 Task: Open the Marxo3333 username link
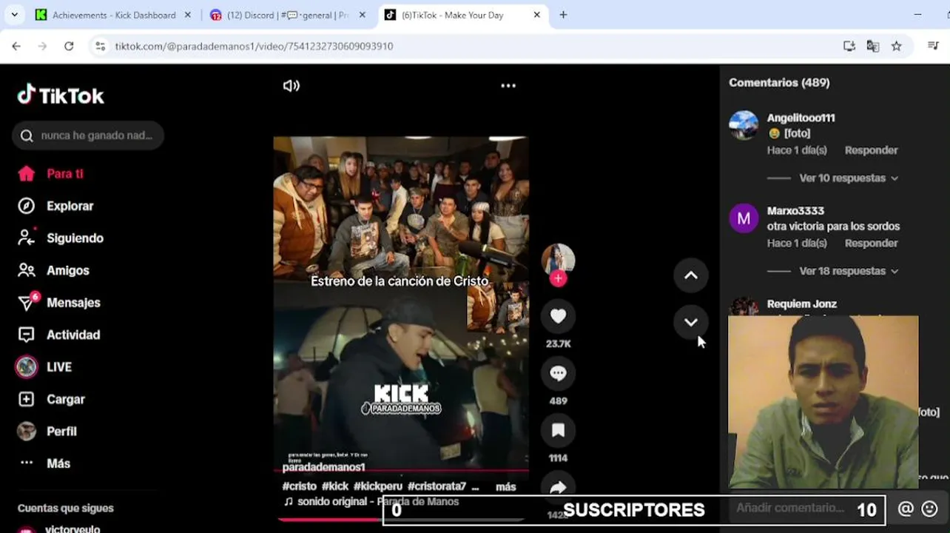[795, 211]
